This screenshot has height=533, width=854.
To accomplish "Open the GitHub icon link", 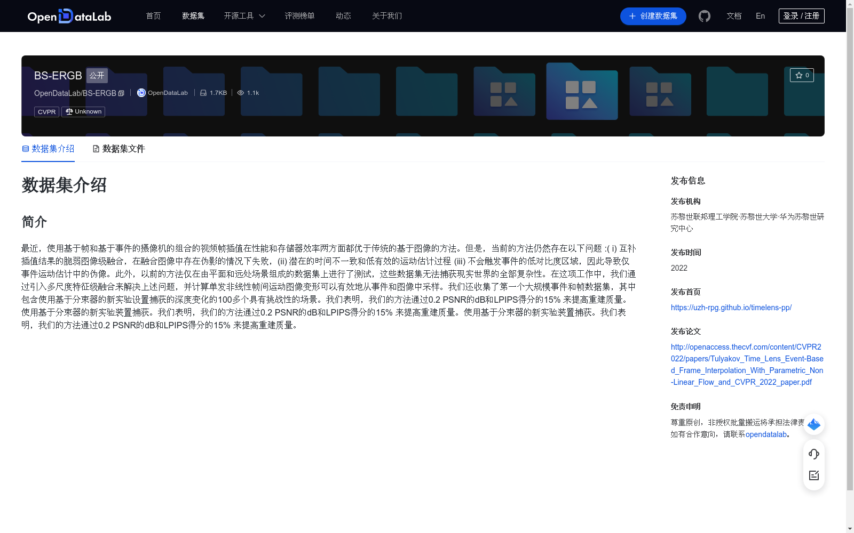I will coord(705,16).
